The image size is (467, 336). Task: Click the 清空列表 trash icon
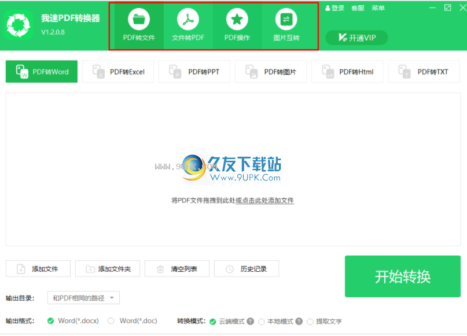click(160, 269)
